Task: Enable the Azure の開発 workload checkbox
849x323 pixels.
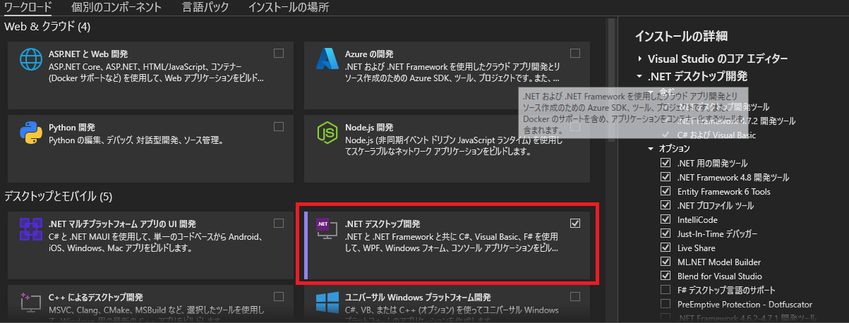Action: (x=575, y=53)
